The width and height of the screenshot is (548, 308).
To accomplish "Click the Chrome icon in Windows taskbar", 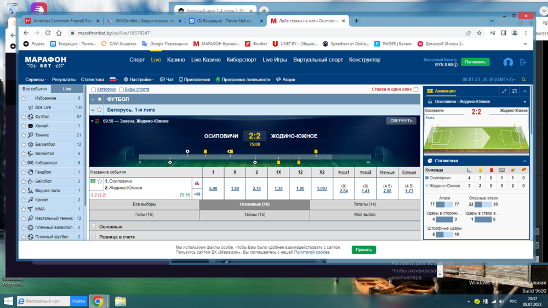I will (98, 301).
